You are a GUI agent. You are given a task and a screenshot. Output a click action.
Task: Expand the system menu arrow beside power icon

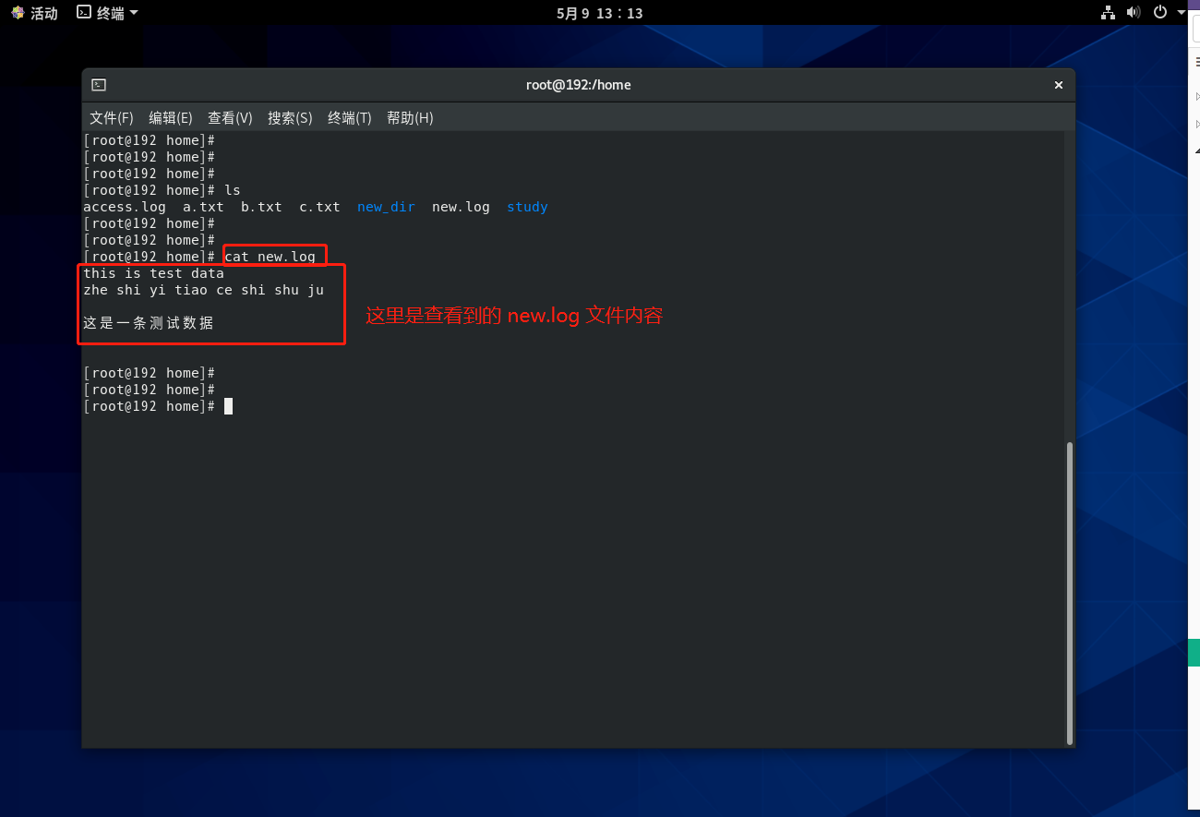(1182, 13)
